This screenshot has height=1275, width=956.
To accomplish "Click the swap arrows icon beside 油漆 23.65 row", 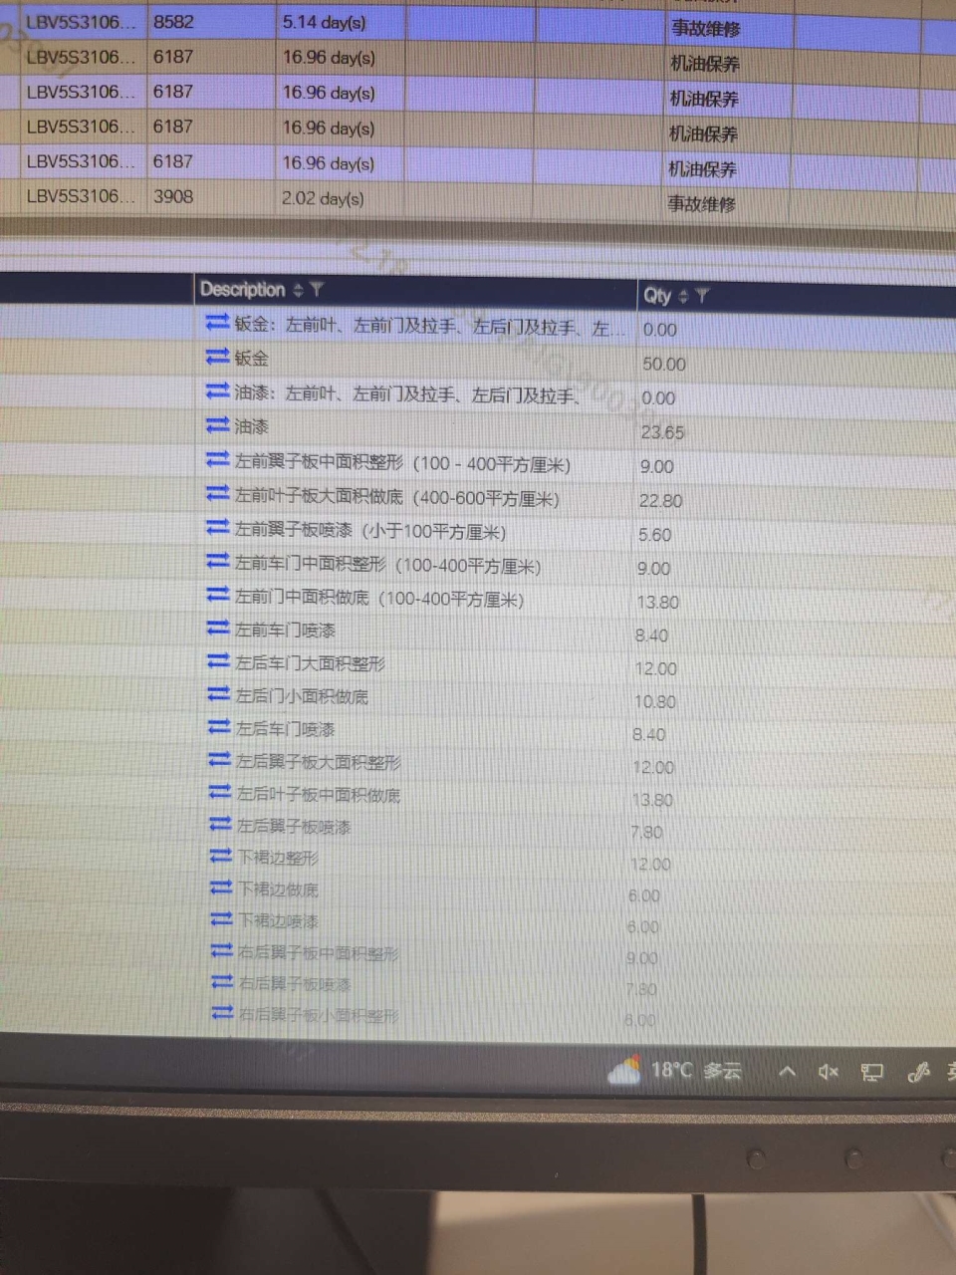I will pyautogui.click(x=217, y=425).
